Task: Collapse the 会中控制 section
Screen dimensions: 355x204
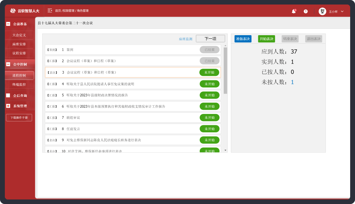Action: (8, 64)
